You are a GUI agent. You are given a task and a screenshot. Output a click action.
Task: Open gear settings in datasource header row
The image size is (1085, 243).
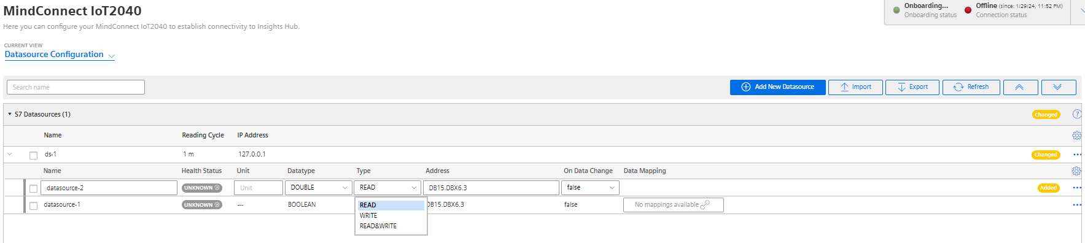[1076, 136]
